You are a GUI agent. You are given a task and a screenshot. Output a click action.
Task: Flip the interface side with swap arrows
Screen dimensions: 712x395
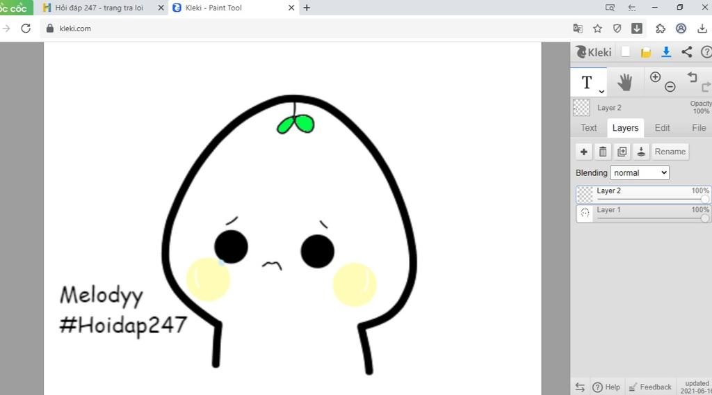(580, 387)
